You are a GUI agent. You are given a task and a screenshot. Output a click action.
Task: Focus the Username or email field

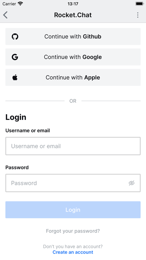point(73,146)
